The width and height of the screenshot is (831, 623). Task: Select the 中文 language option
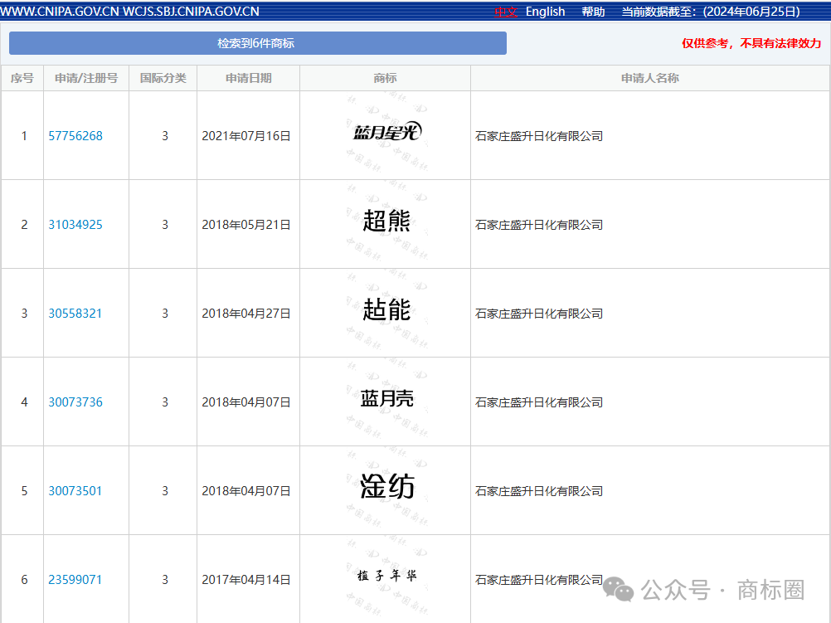[506, 12]
